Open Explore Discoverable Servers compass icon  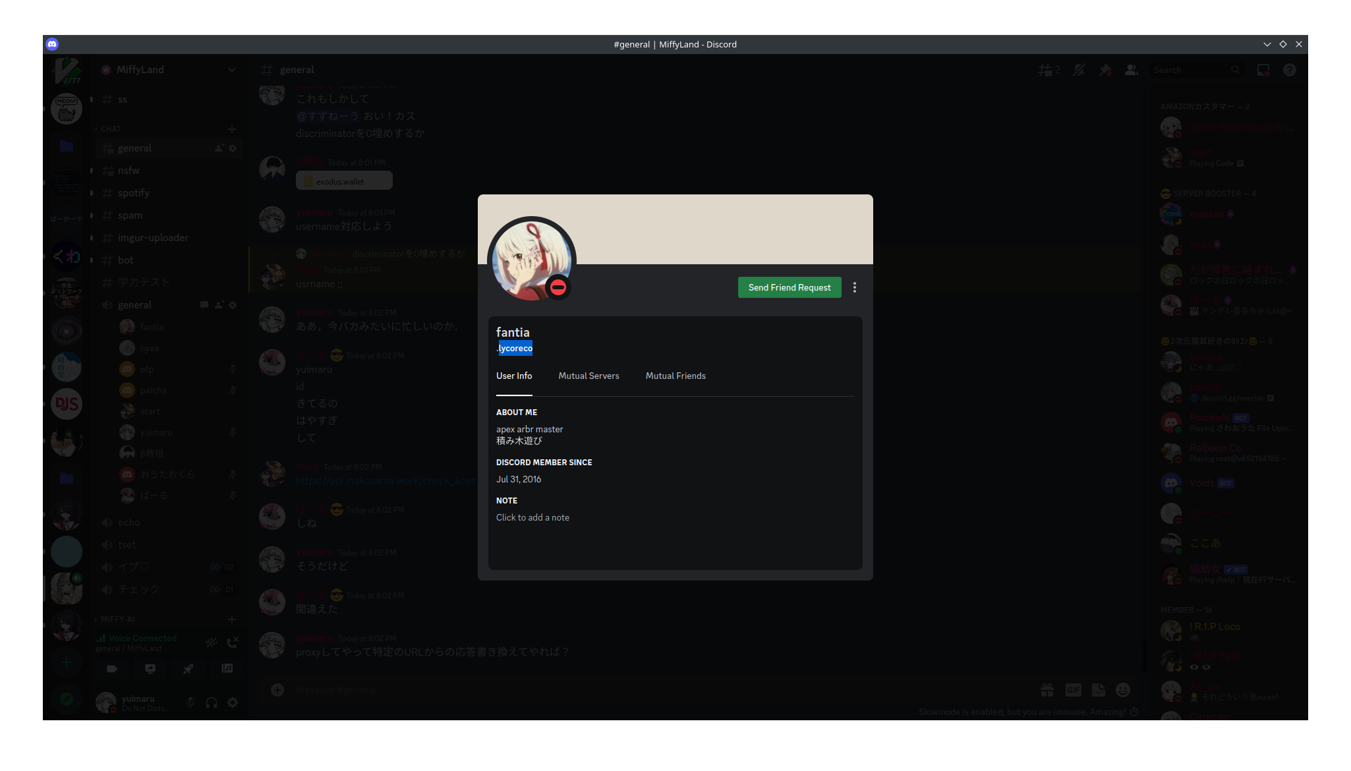coord(67,699)
